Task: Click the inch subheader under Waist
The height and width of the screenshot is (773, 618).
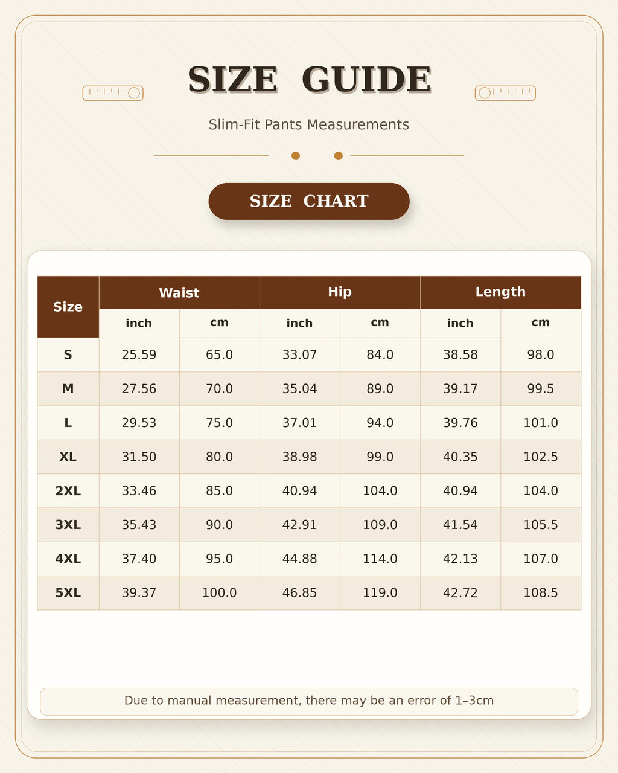Action: coord(139,323)
